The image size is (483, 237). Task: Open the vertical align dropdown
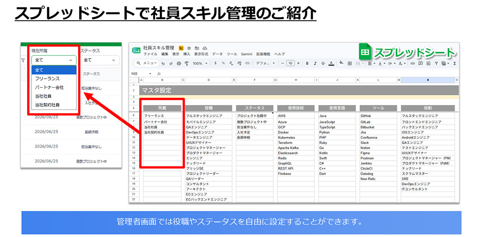(382, 63)
